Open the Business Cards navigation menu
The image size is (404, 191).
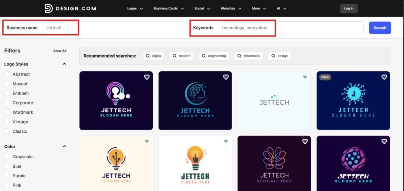168,8
